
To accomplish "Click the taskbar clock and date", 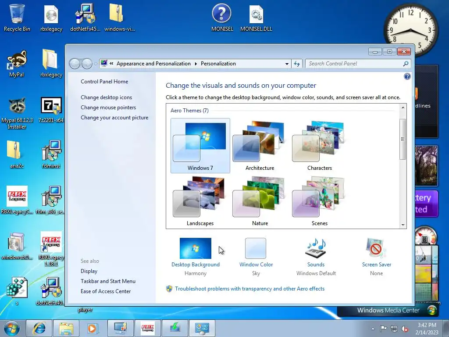I will 427,329.
